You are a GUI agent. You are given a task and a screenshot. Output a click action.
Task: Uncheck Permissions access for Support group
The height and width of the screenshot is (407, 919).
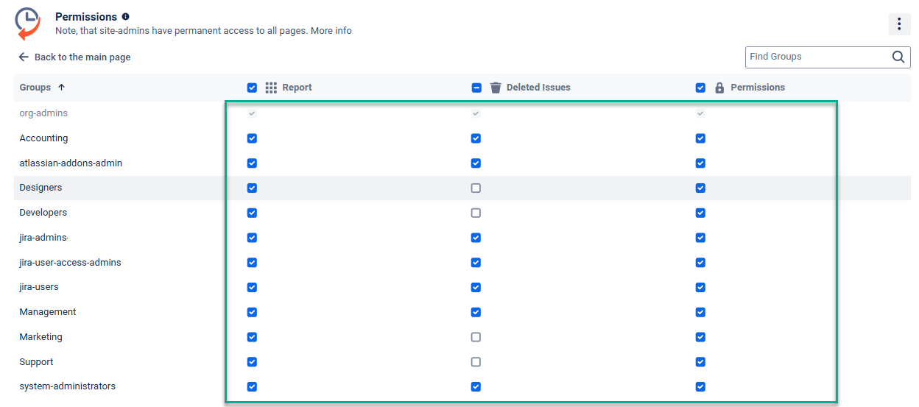tap(700, 362)
